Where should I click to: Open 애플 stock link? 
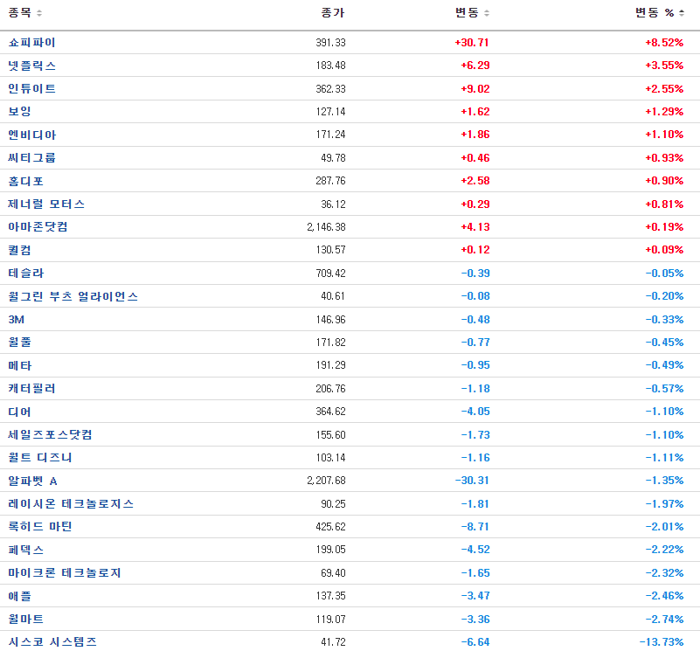coord(19,596)
